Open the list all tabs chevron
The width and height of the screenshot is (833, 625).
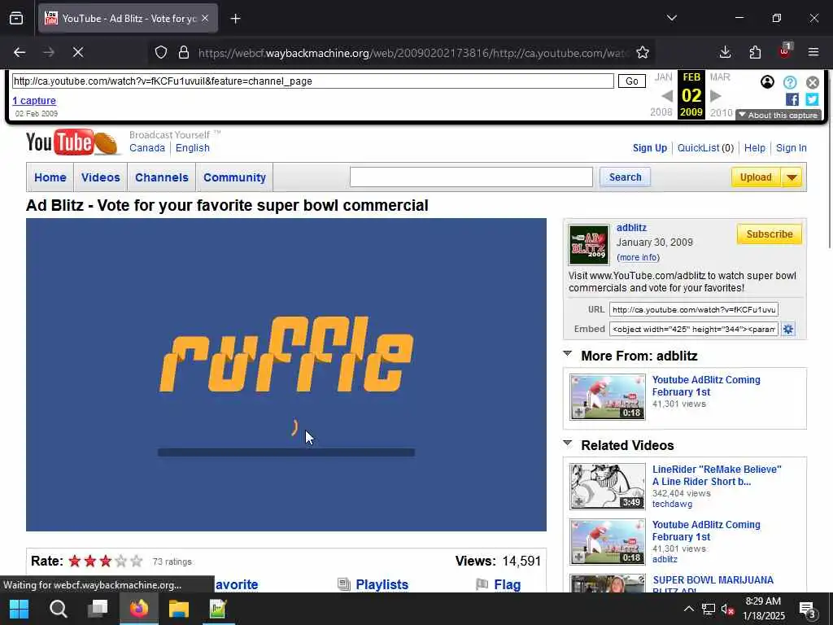click(671, 18)
